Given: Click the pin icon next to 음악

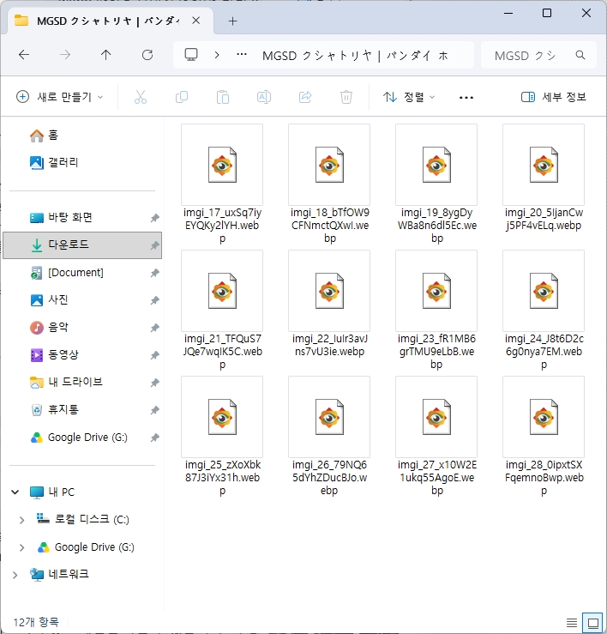Looking at the screenshot, I should click(155, 328).
